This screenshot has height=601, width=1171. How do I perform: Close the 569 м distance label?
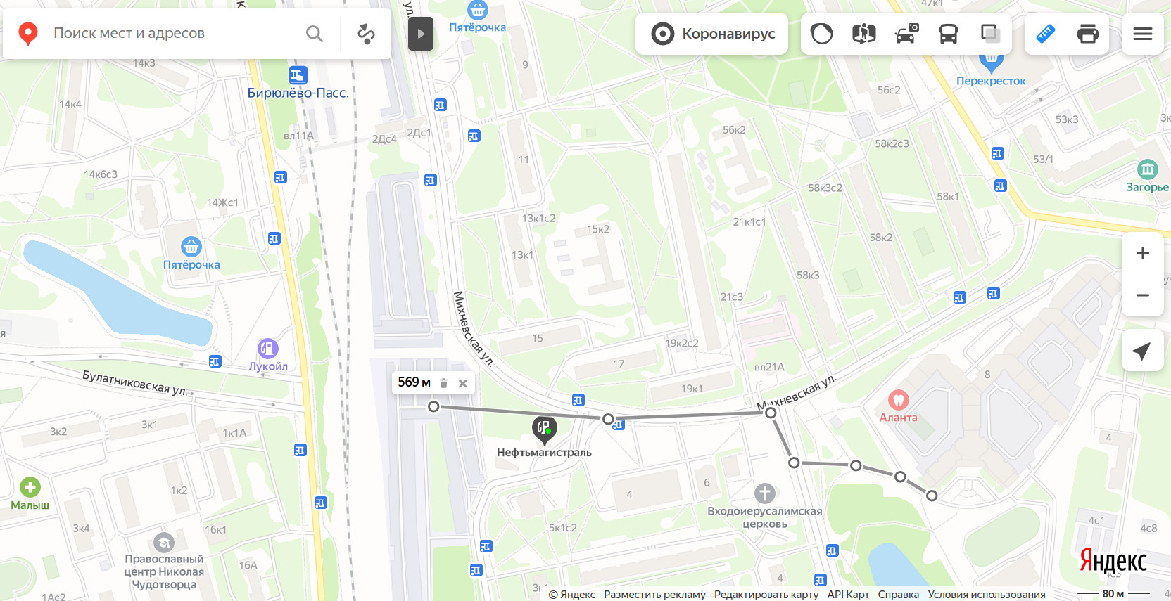click(463, 383)
